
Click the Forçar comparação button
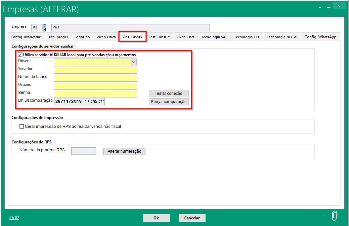[169, 102]
